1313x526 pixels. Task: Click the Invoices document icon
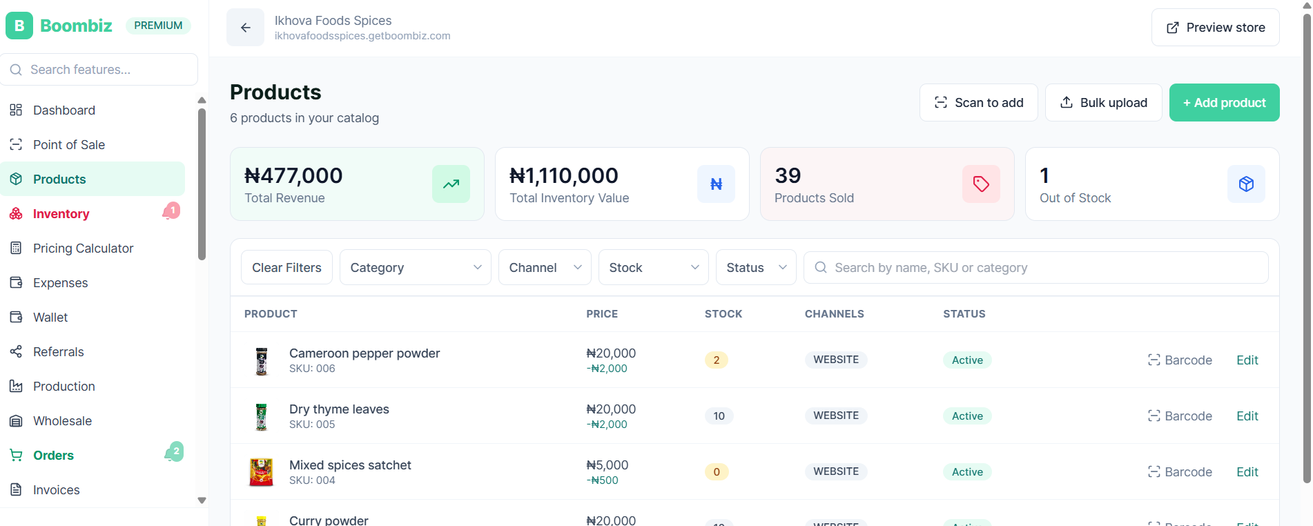click(x=16, y=490)
